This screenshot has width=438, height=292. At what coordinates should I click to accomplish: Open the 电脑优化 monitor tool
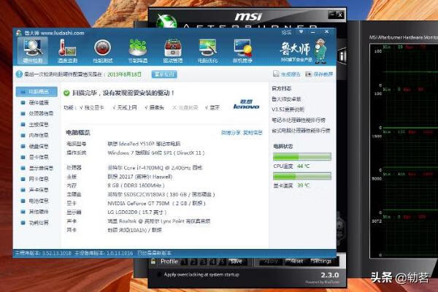[207, 51]
